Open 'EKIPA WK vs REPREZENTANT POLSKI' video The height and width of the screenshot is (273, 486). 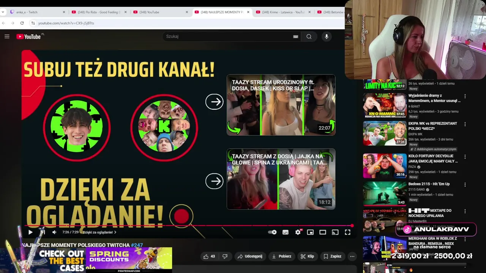click(x=432, y=126)
